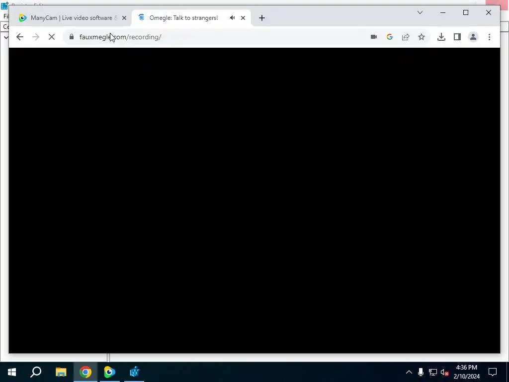The height and width of the screenshot is (382, 509).
Task: Switch to the Omegle: Talk to strangers tab
Action: click(x=184, y=18)
